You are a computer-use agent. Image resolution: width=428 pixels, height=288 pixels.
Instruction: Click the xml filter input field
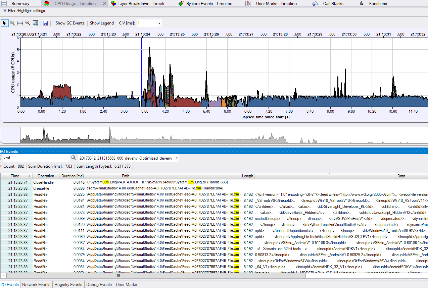(34, 157)
